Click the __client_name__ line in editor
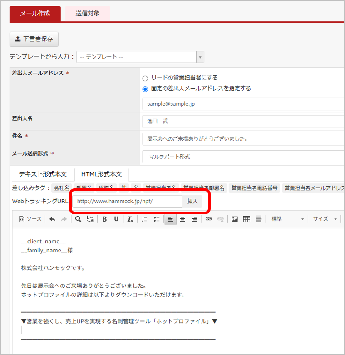 [43, 242]
